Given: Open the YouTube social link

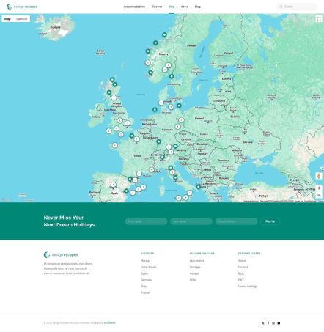Looking at the screenshot, I should click(279, 323).
